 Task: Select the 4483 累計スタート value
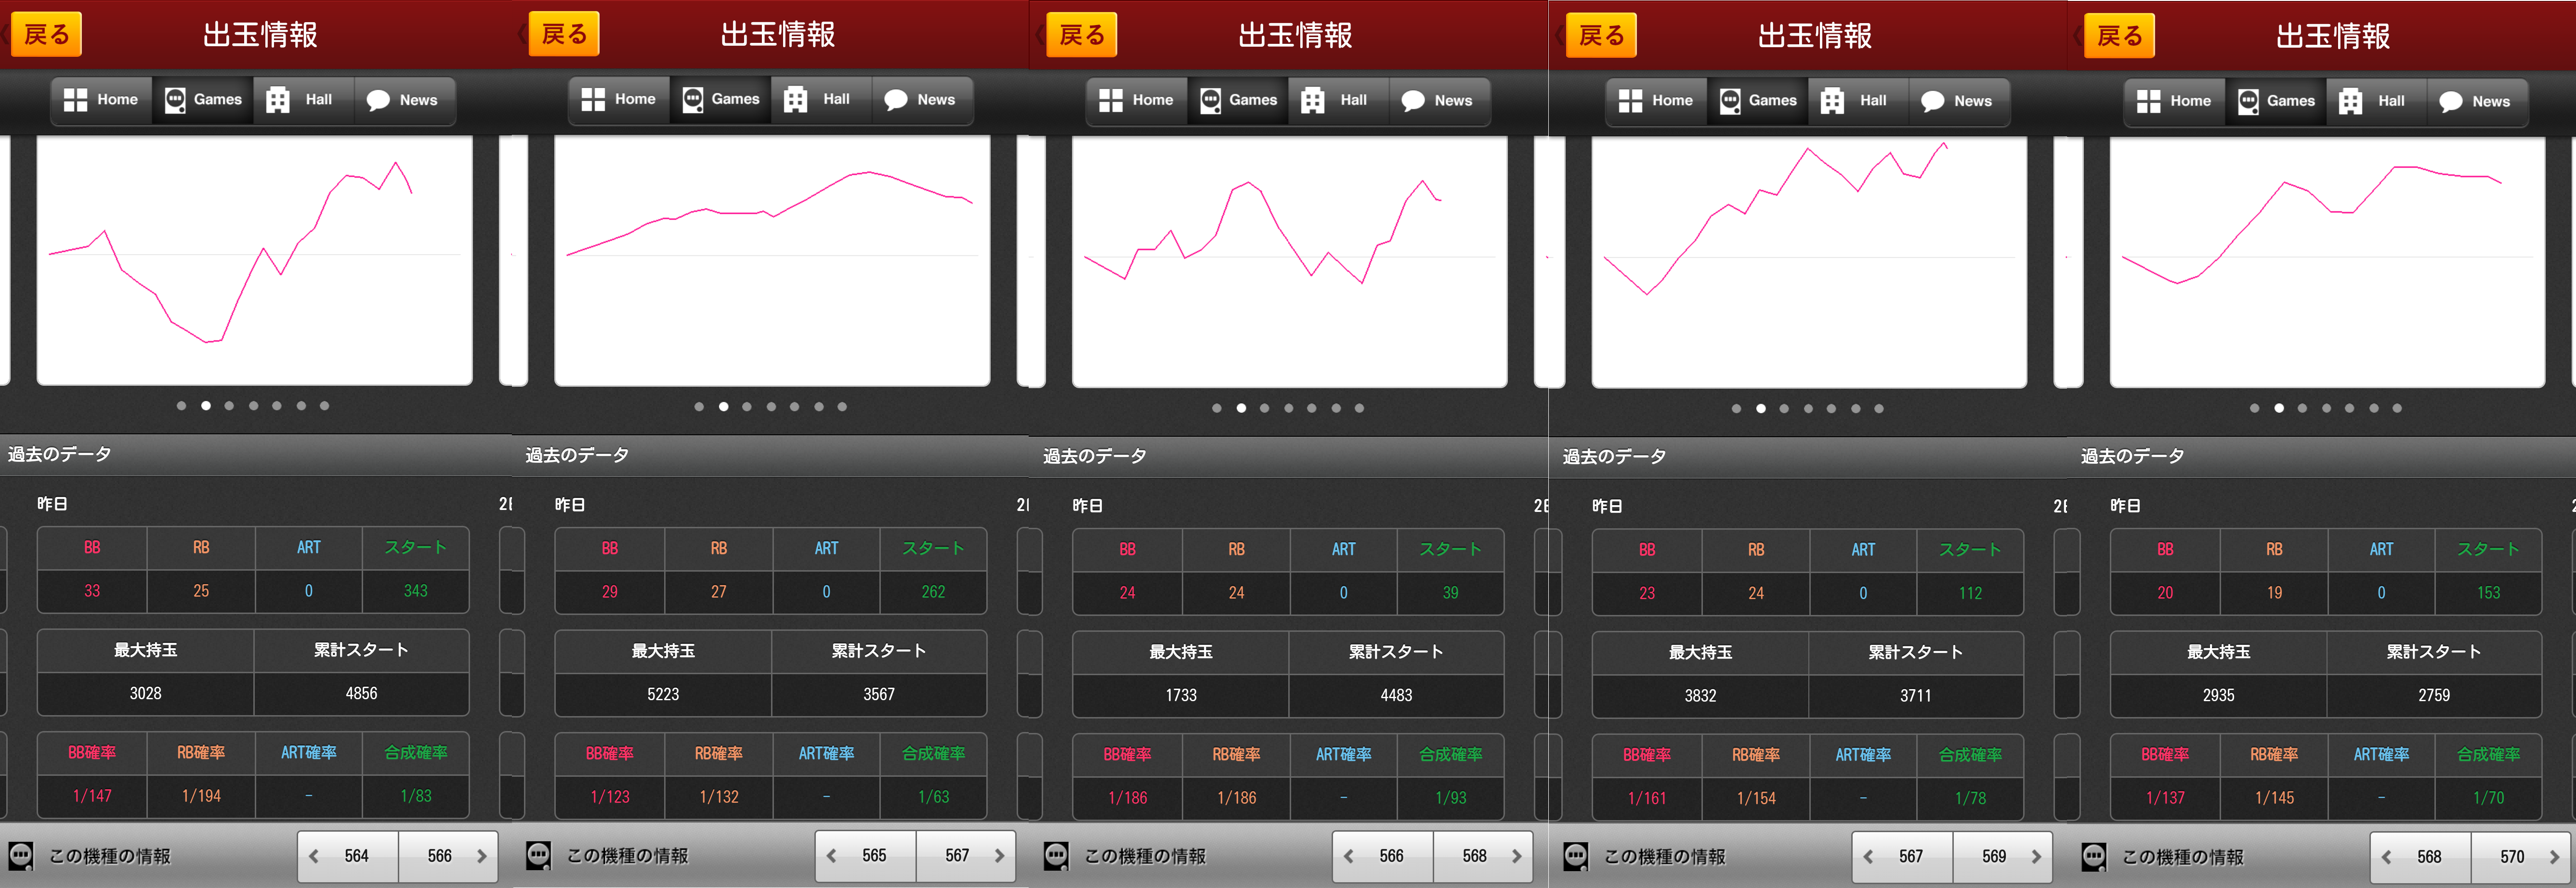1396,696
